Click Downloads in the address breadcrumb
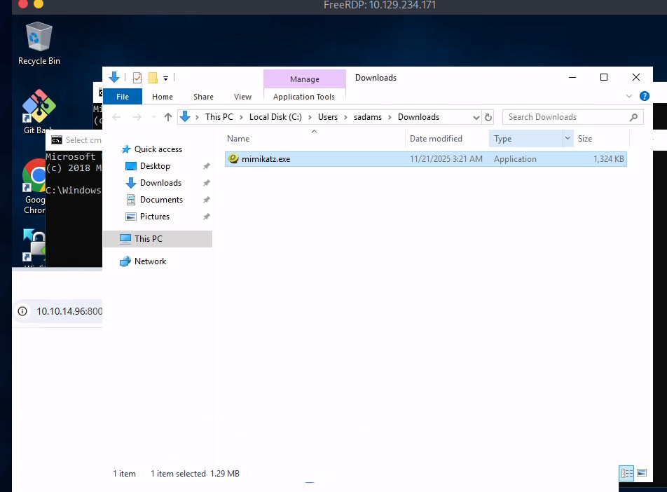This screenshot has height=492, width=667. coord(418,117)
